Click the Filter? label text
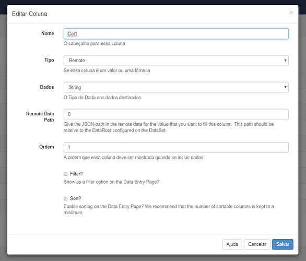The width and height of the screenshot is (306, 261). click(76, 174)
